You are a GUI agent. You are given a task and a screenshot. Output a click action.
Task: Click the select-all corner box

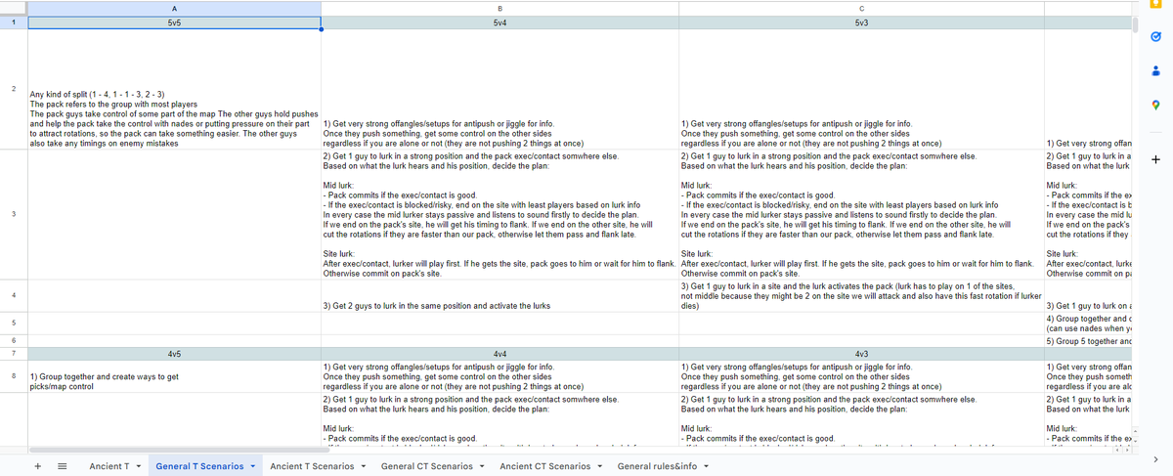[x=14, y=8]
